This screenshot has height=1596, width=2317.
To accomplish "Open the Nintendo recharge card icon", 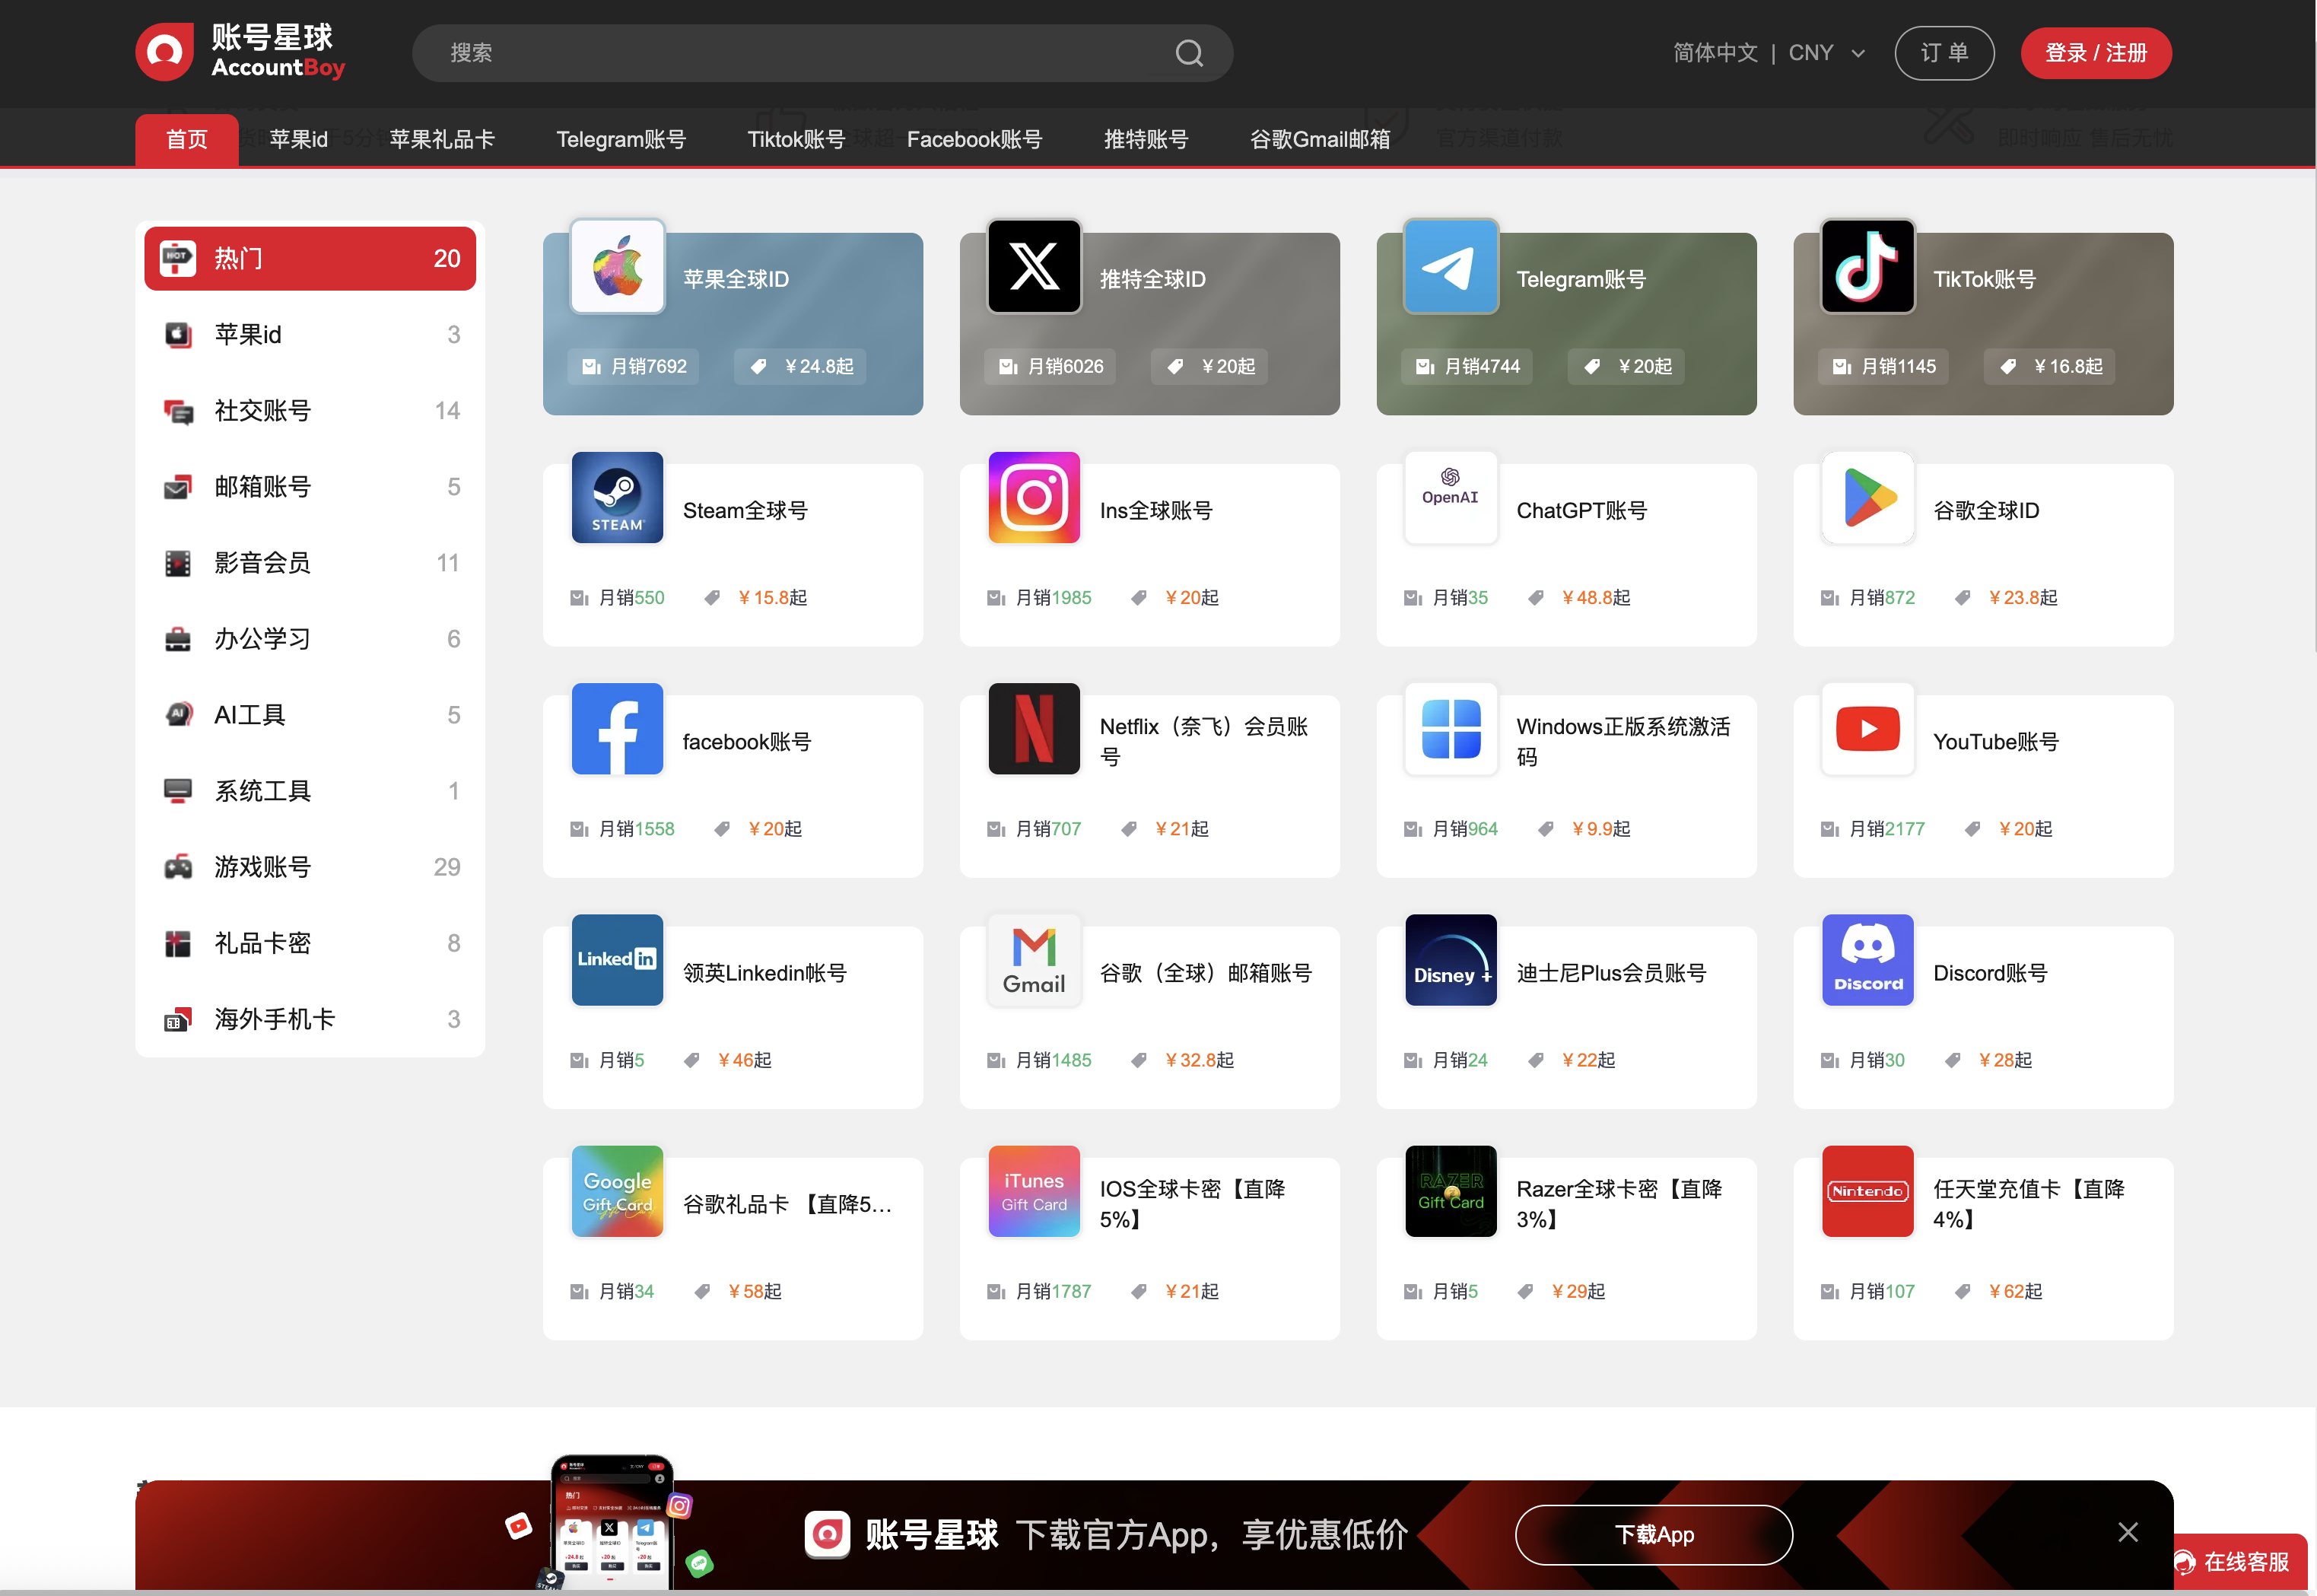I will 1867,1191.
